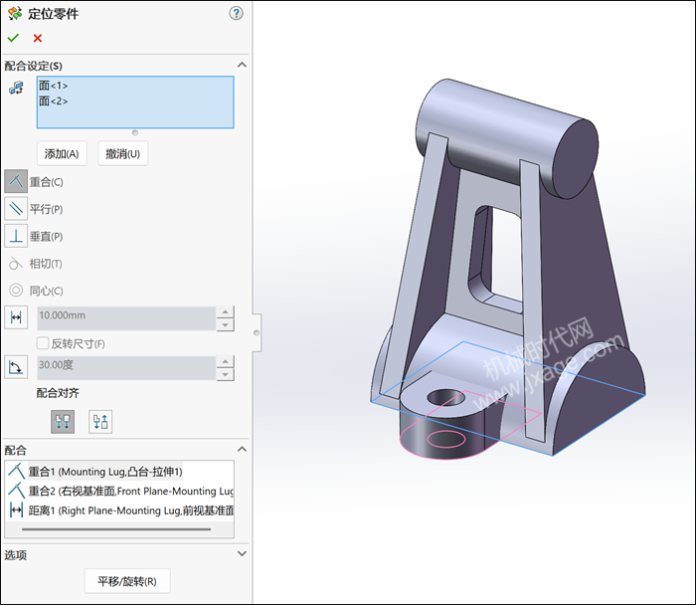Click the 平移/旋转(R) button

pos(127,580)
